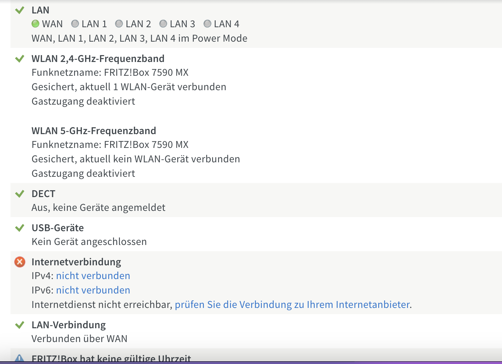
Task: Click the gray LAN 3 status indicator
Action: 163,24
